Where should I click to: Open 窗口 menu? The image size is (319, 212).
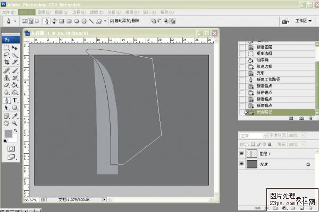149,12
